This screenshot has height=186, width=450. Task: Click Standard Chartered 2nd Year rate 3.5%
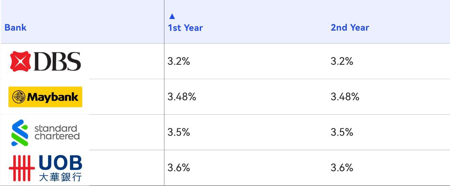(342, 132)
